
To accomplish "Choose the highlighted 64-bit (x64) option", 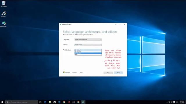I will coord(88,53).
